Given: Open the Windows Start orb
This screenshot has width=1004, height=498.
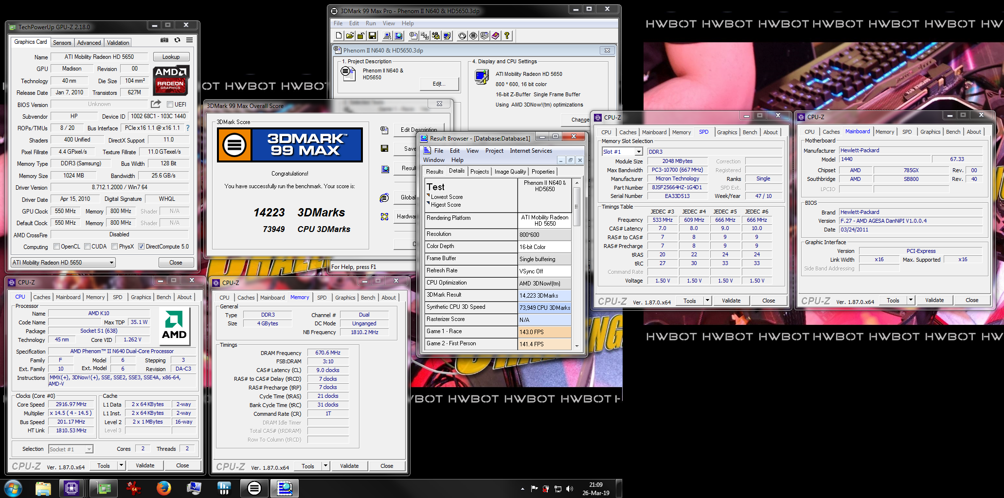Looking at the screenshot, I should click(x=13, y=488).
